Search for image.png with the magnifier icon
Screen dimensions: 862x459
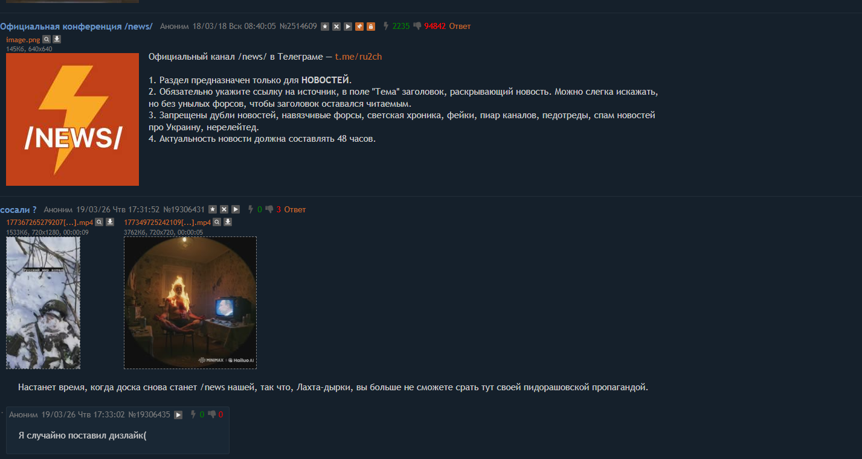click(x=46, y=39)
